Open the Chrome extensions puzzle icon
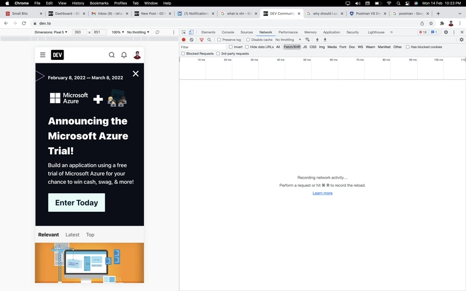This screenshot has width=466, height=291. tap(442, 23)
